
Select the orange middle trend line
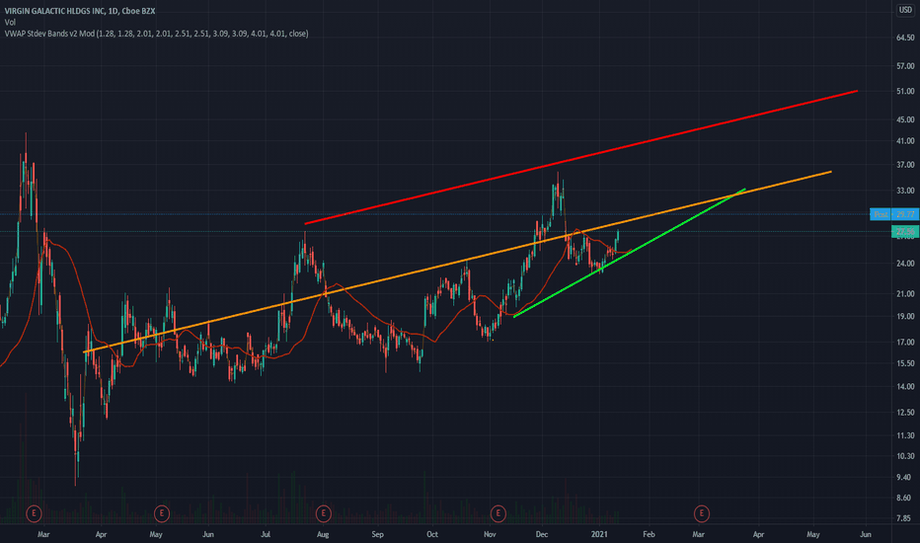pos(458,262)
